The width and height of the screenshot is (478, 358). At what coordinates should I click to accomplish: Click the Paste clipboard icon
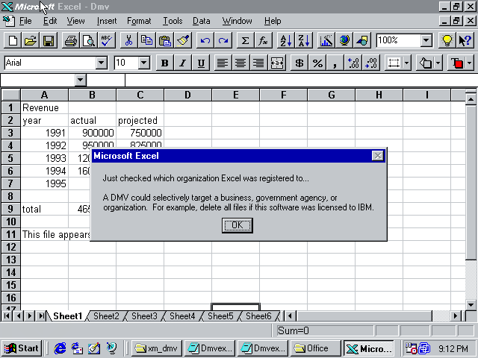point(165,40)
